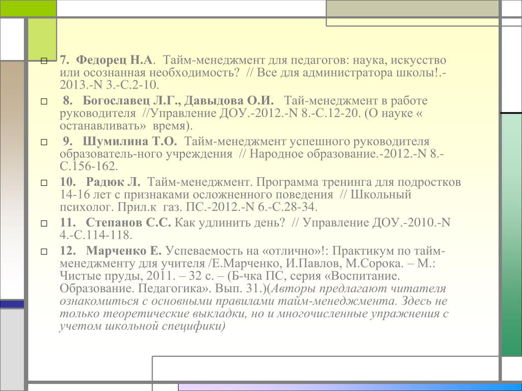
Task: Select the bullet square beside item 11
Action: [44, 224]
